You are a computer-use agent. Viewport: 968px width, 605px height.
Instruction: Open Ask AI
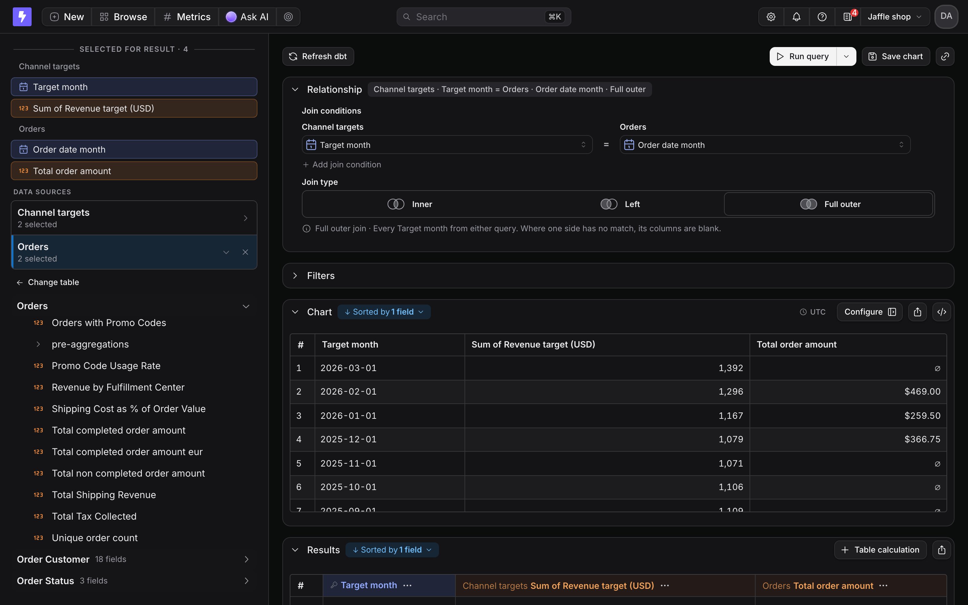click(x=247, y=17)
